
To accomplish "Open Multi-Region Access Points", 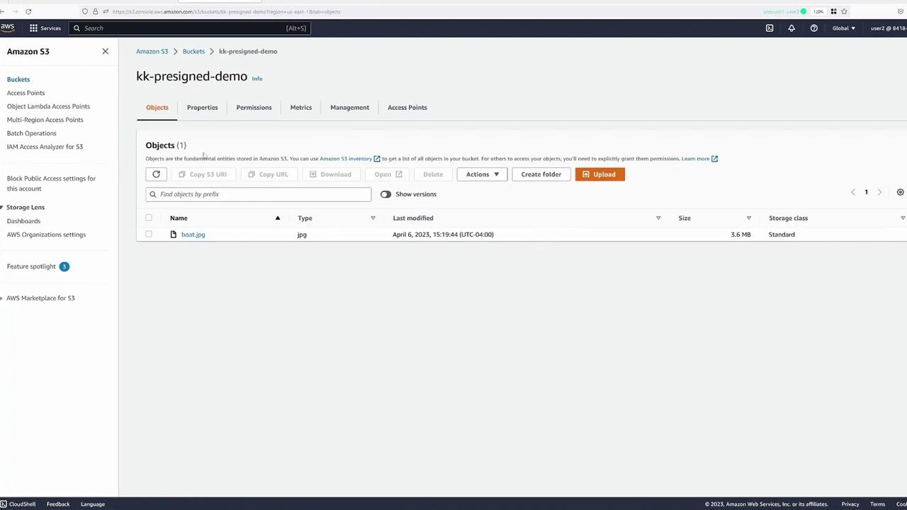I will coord(45,120).
